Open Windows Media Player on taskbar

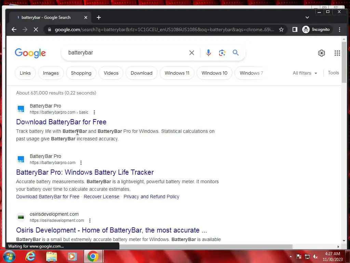pyautogui.click(x=72, y=256)
